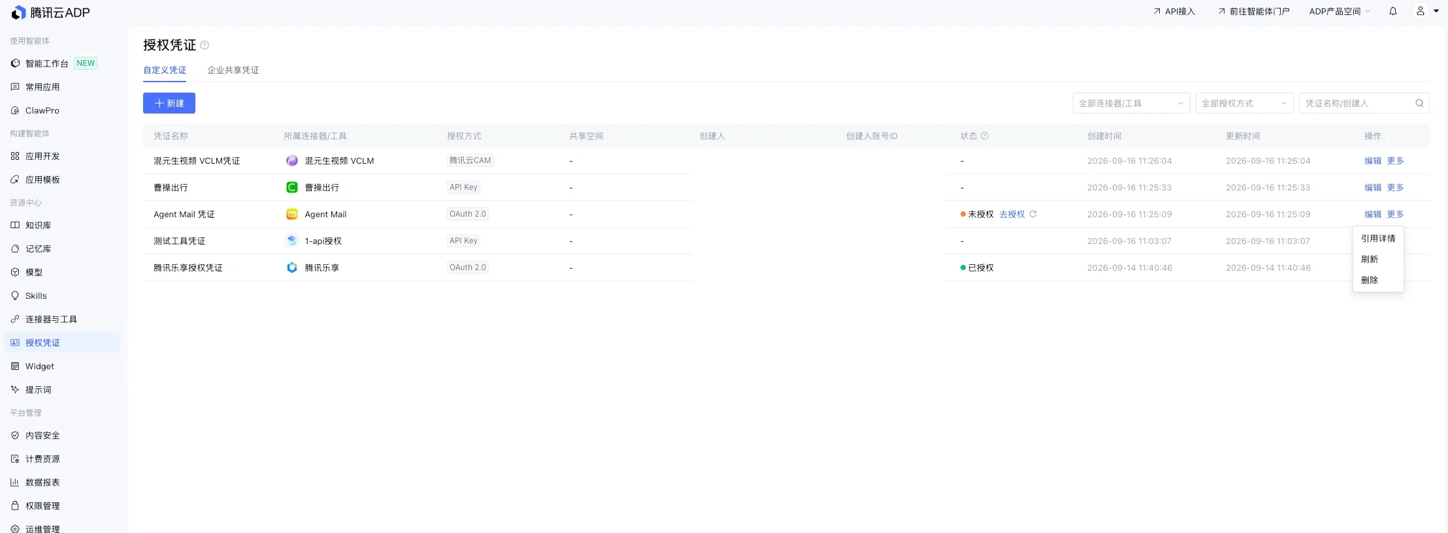
Task: Expand the 全部授权方式 filter dropdown
Action: click(1244, 103)
